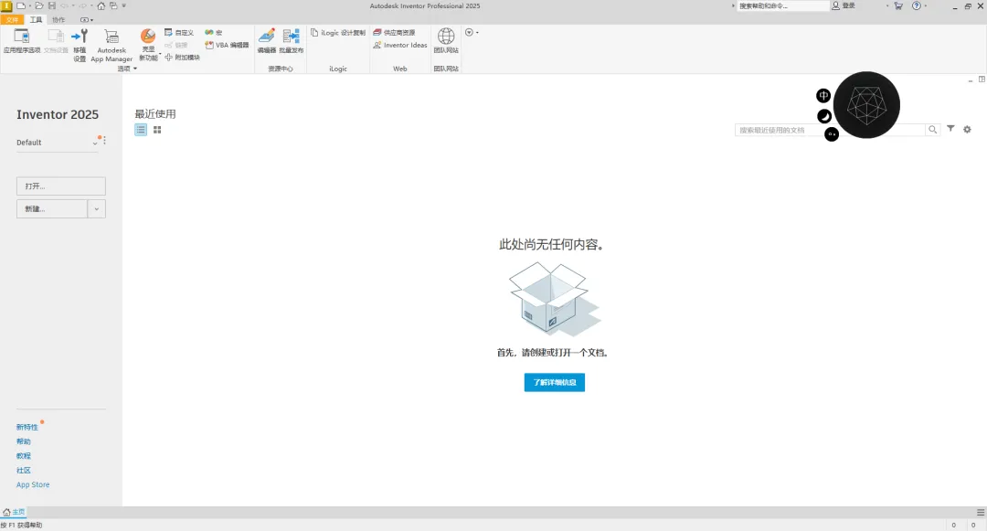This screenshot has width=987, height=531.
Task: Open the Customize (自定义) command
Action: click(x=179, y=32)
